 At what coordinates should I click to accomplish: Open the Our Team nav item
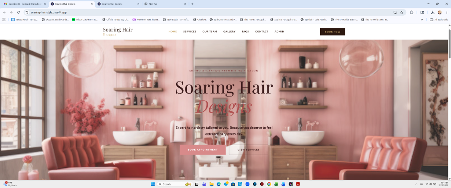point(210,32)
